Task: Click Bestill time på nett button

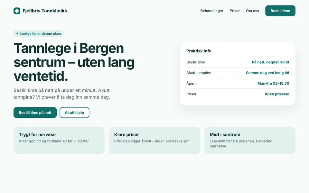Action: [35, 113]
